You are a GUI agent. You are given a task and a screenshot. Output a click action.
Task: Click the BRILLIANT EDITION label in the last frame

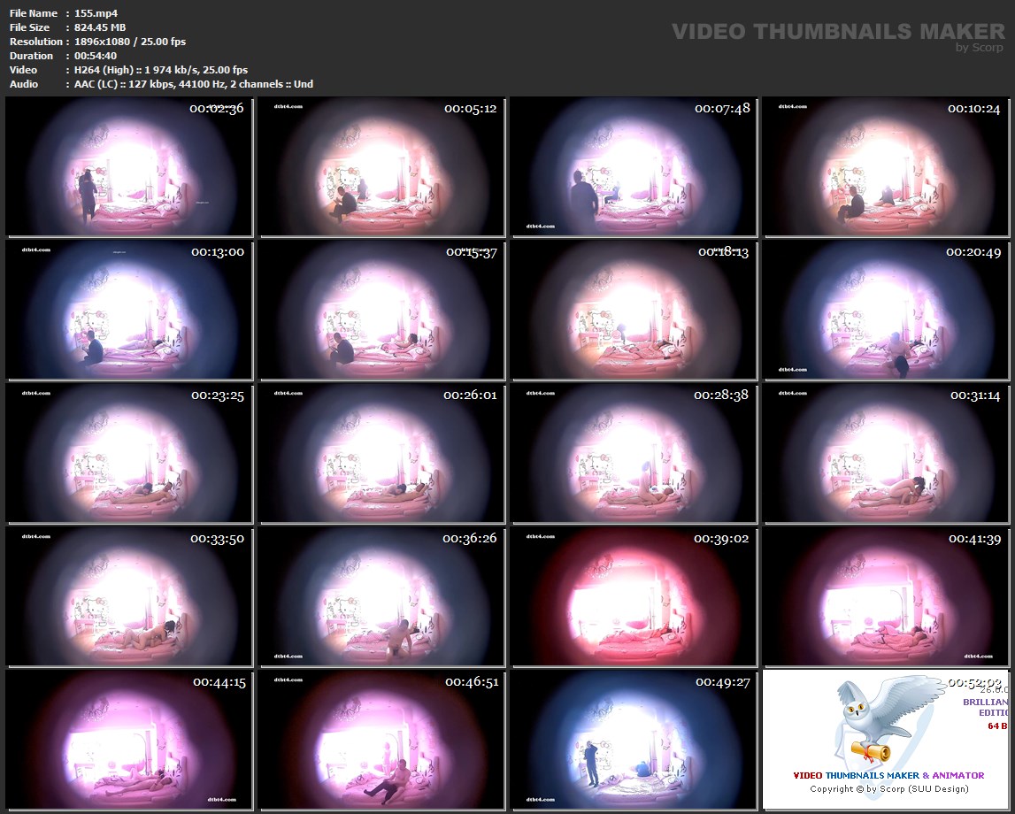point(985,707)
